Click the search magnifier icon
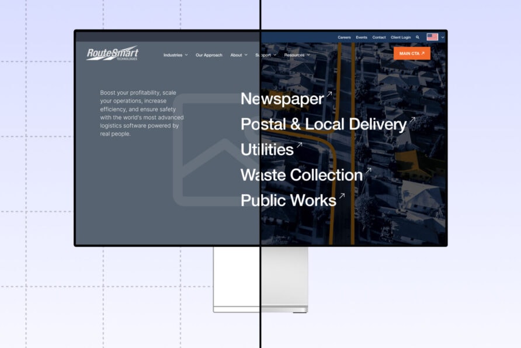 (x=418, y=37)
